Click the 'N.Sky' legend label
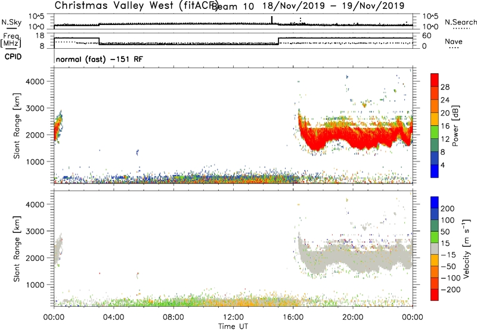477x330 pixels. pos(11,22)
